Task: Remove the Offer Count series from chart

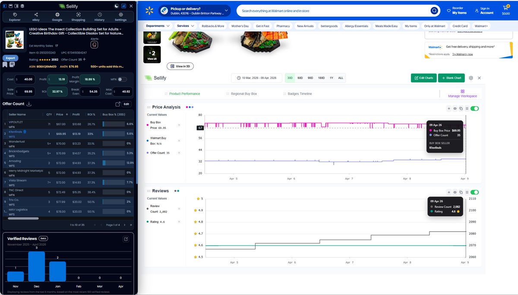Action: (x=179, y=153)
